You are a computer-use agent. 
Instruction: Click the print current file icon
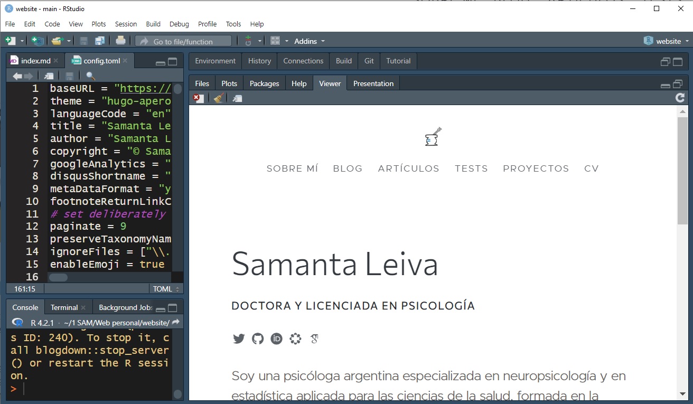[x=120, y=41]
